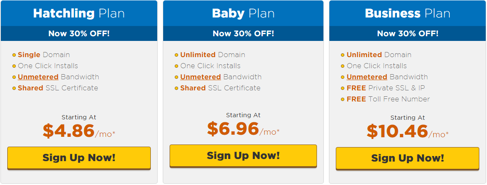The image size is (487, 185).
Task: Click the 30% OFF banner under Hatchling
Action: (x=79, y=33)
